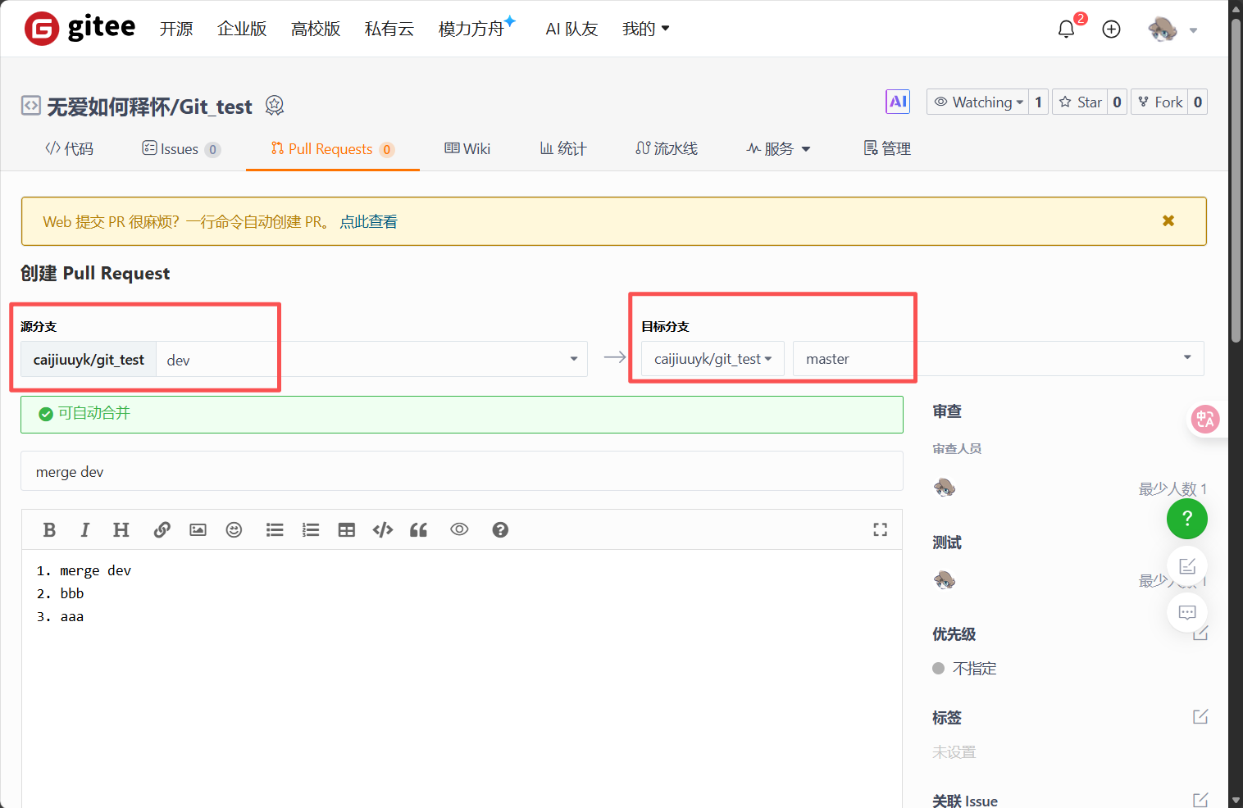Insert a link in the editor

(x=162, y=530)
